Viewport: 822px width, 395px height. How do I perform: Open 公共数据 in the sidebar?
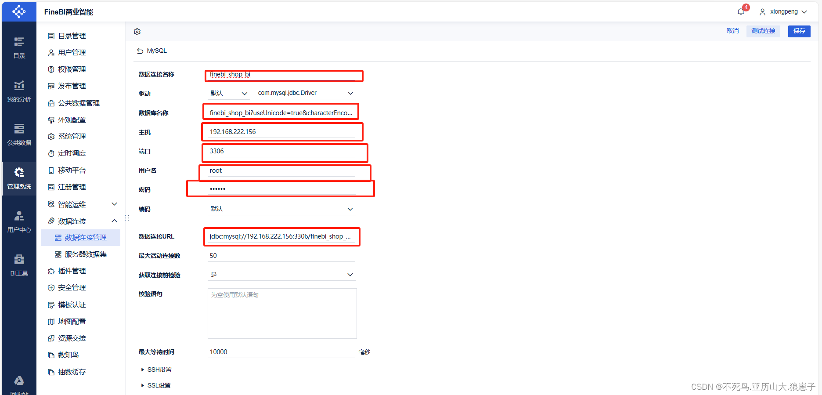pyautogui.click(x=19, y=134)
